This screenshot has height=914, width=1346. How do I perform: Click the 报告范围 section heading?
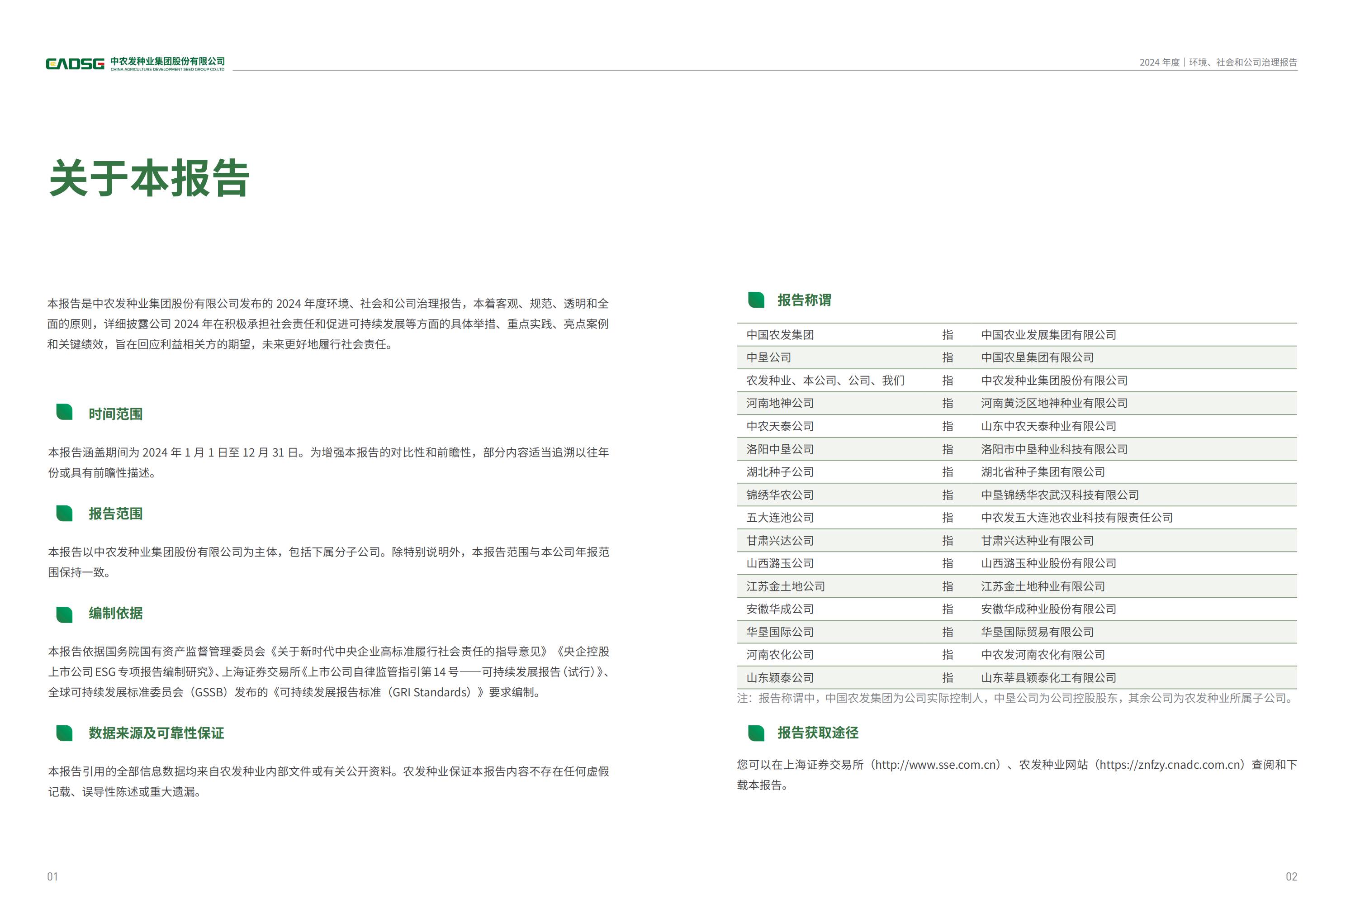coord(115,514)
